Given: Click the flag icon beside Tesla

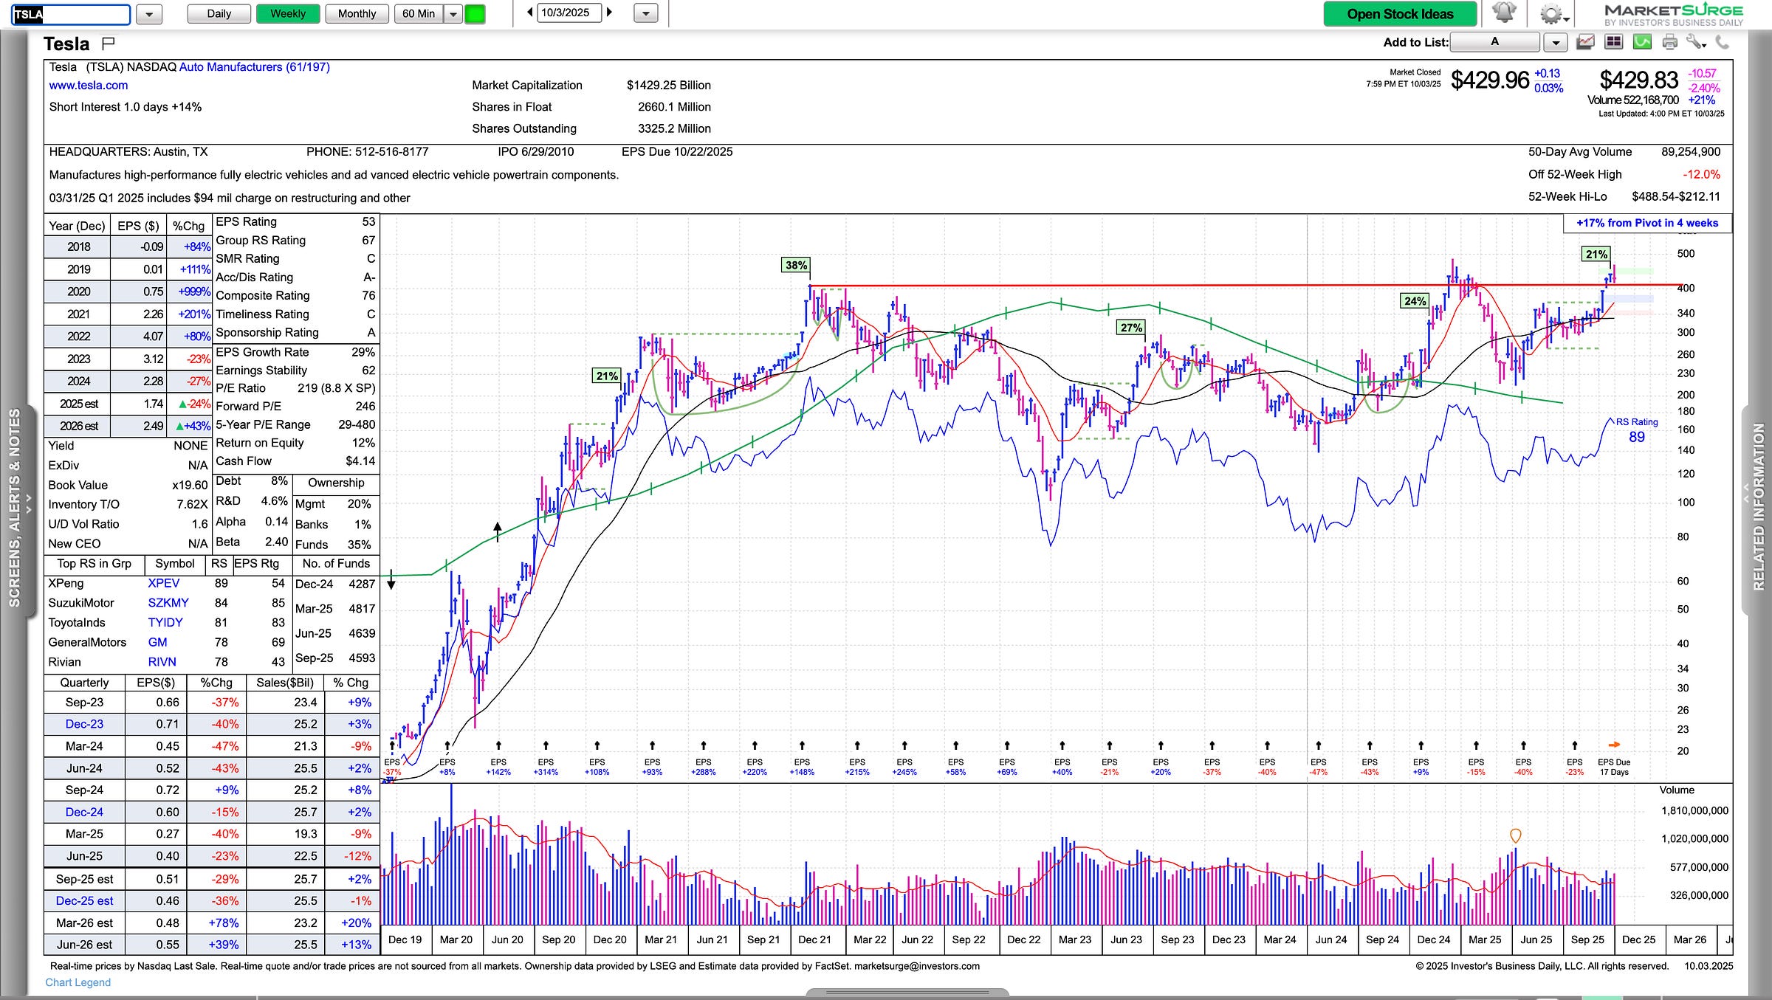Looking at the screenshot, I should click(109, 43).
